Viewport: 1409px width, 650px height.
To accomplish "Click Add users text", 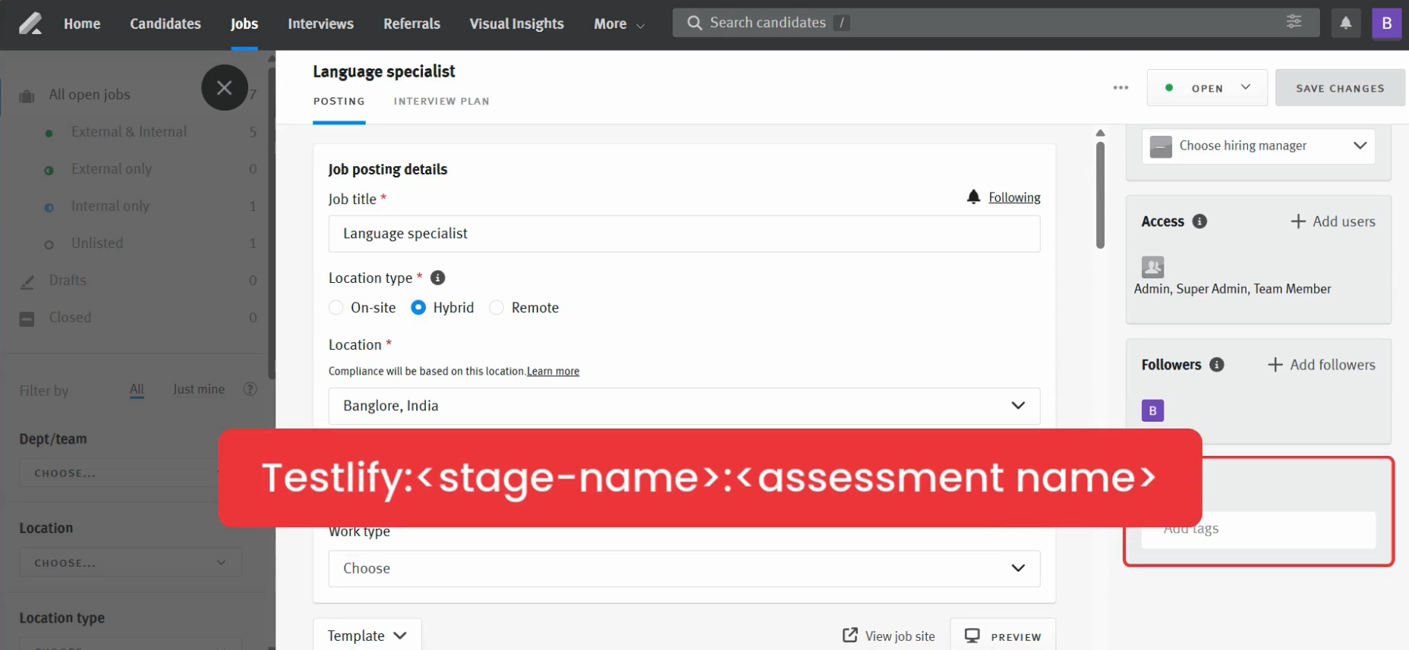I will click(1344, 221).
